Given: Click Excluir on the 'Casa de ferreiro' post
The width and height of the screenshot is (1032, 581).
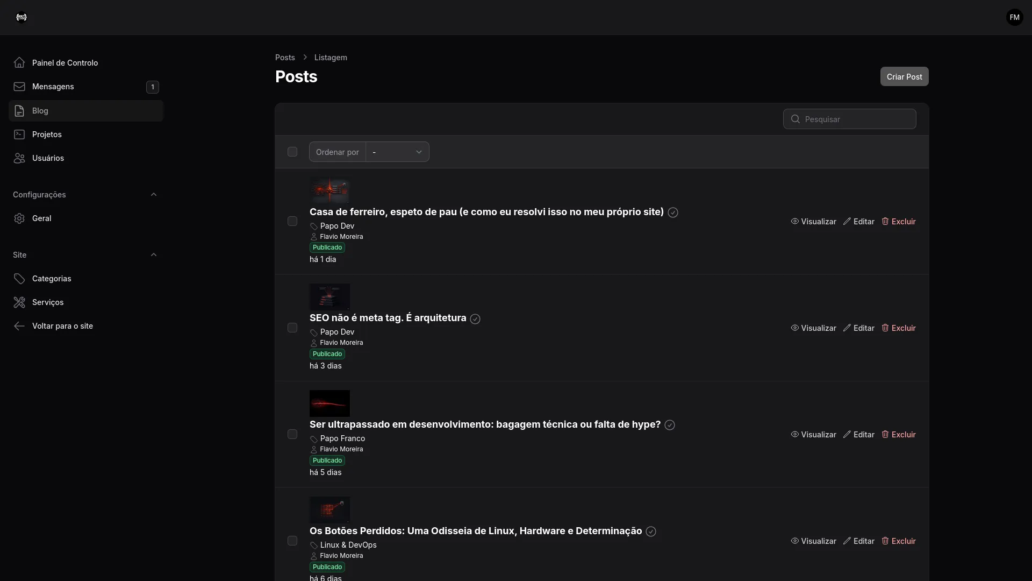Looking at the screenshot, I should click(898, 221).
